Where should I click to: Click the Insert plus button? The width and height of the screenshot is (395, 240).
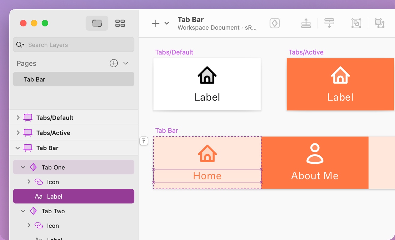click(155, 23)
